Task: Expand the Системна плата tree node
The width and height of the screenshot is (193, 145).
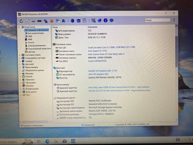Action: [x=20, y=55]
